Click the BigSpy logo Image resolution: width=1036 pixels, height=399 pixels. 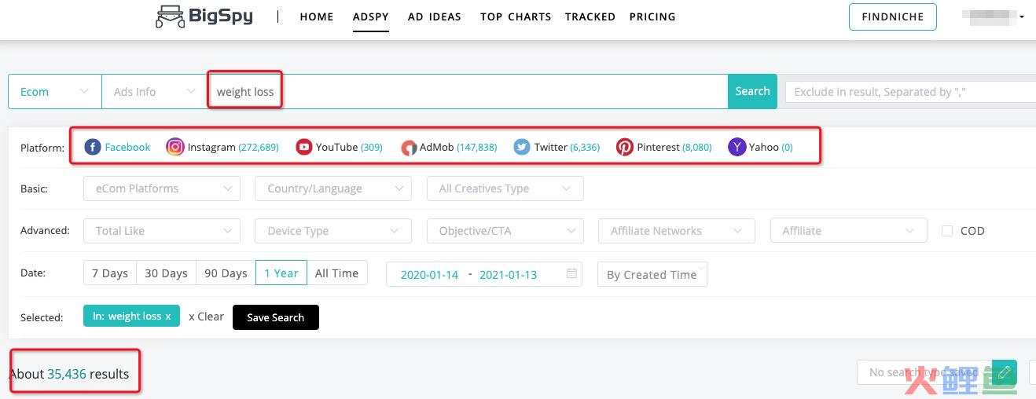click(204, 16)
